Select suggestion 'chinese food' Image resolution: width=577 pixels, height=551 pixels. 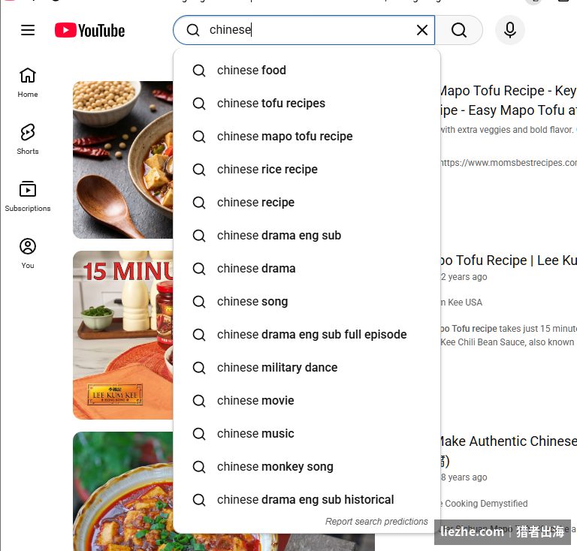point(307,71)
